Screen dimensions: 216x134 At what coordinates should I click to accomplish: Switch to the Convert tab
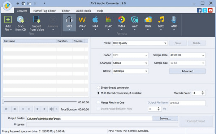(22, 11)
